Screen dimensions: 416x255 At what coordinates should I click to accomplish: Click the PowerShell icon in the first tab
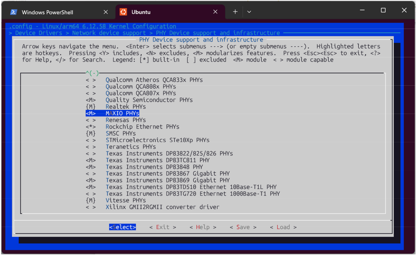pyautogui.click(x=13, y=12)
